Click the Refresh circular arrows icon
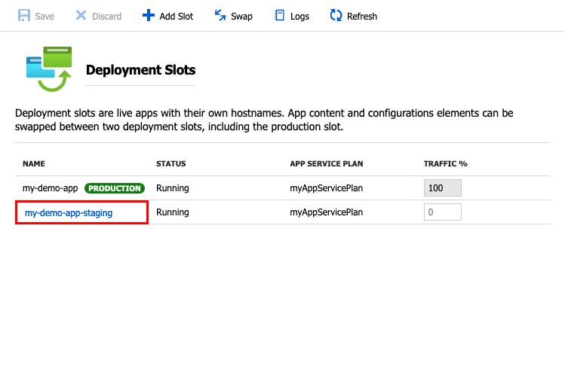Image resolution: width=565 pixels, height=372 pixels. tap(336, 15)
